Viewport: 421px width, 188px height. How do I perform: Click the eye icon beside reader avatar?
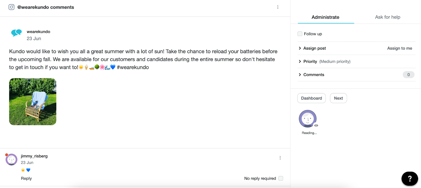[x=316, y=126]
